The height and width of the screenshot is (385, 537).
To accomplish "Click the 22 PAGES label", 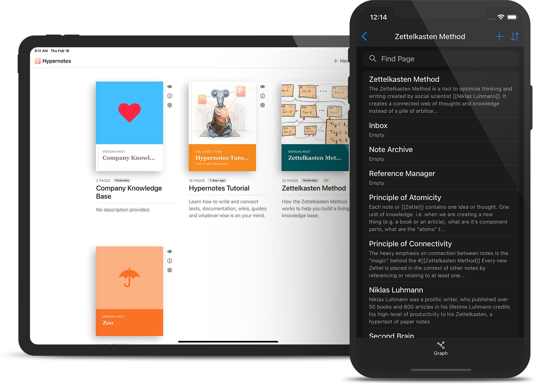I will tap(290, 180).
